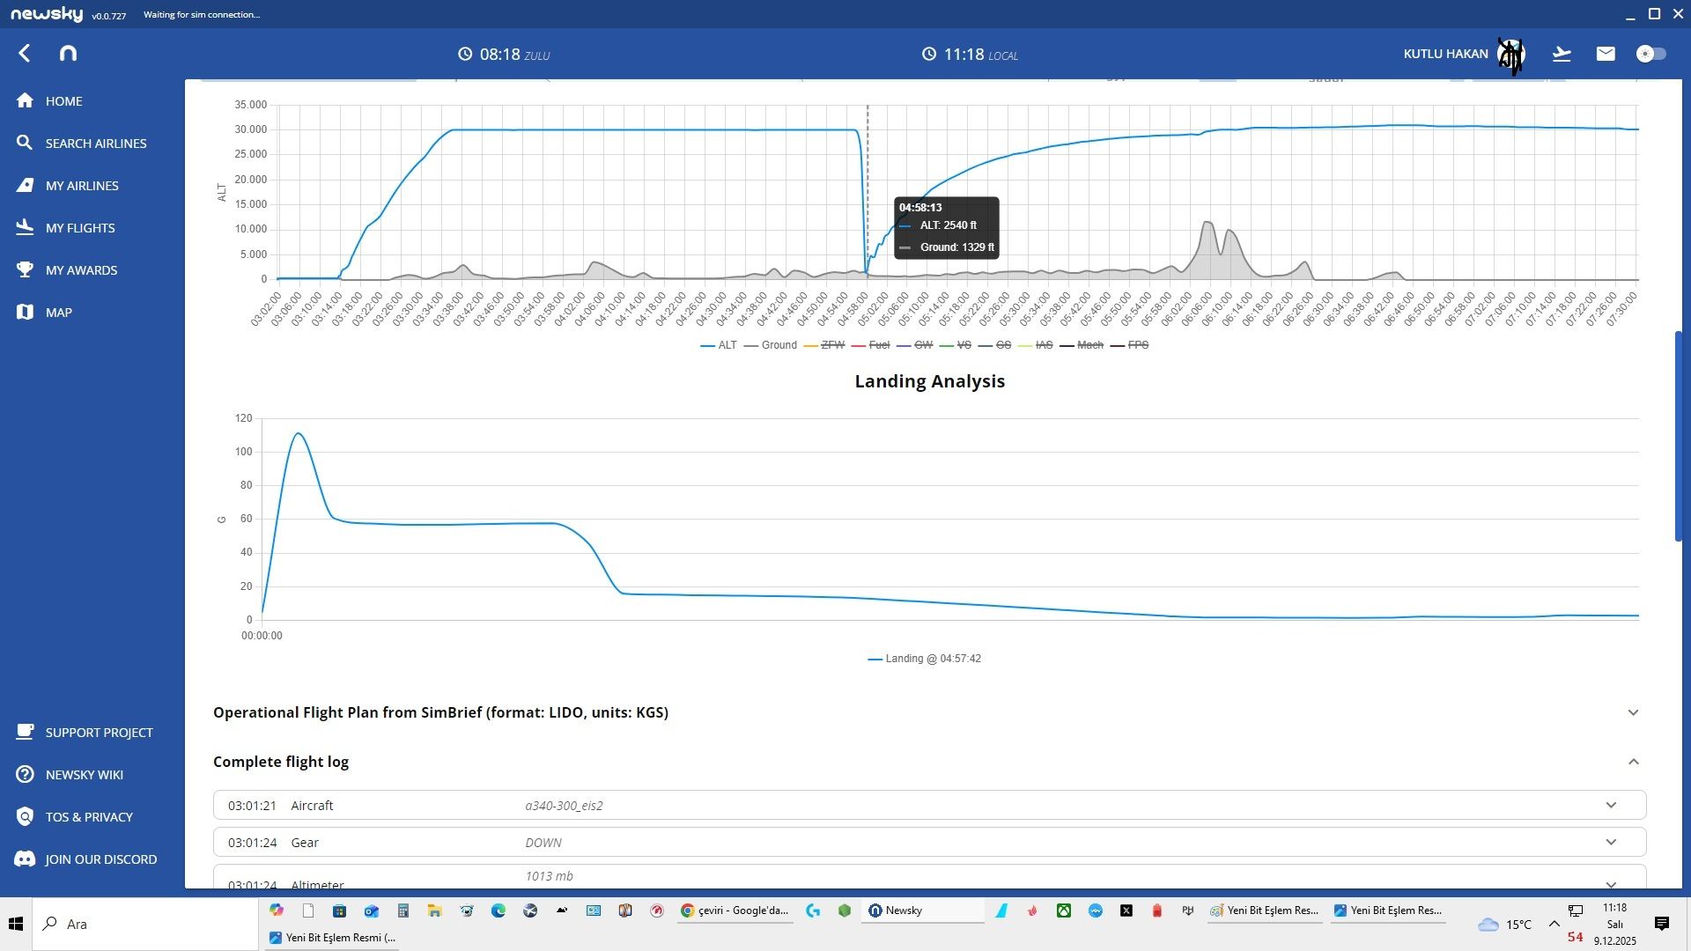
Task: Toggle the dark mode switch
Action: click(1650, 54)
